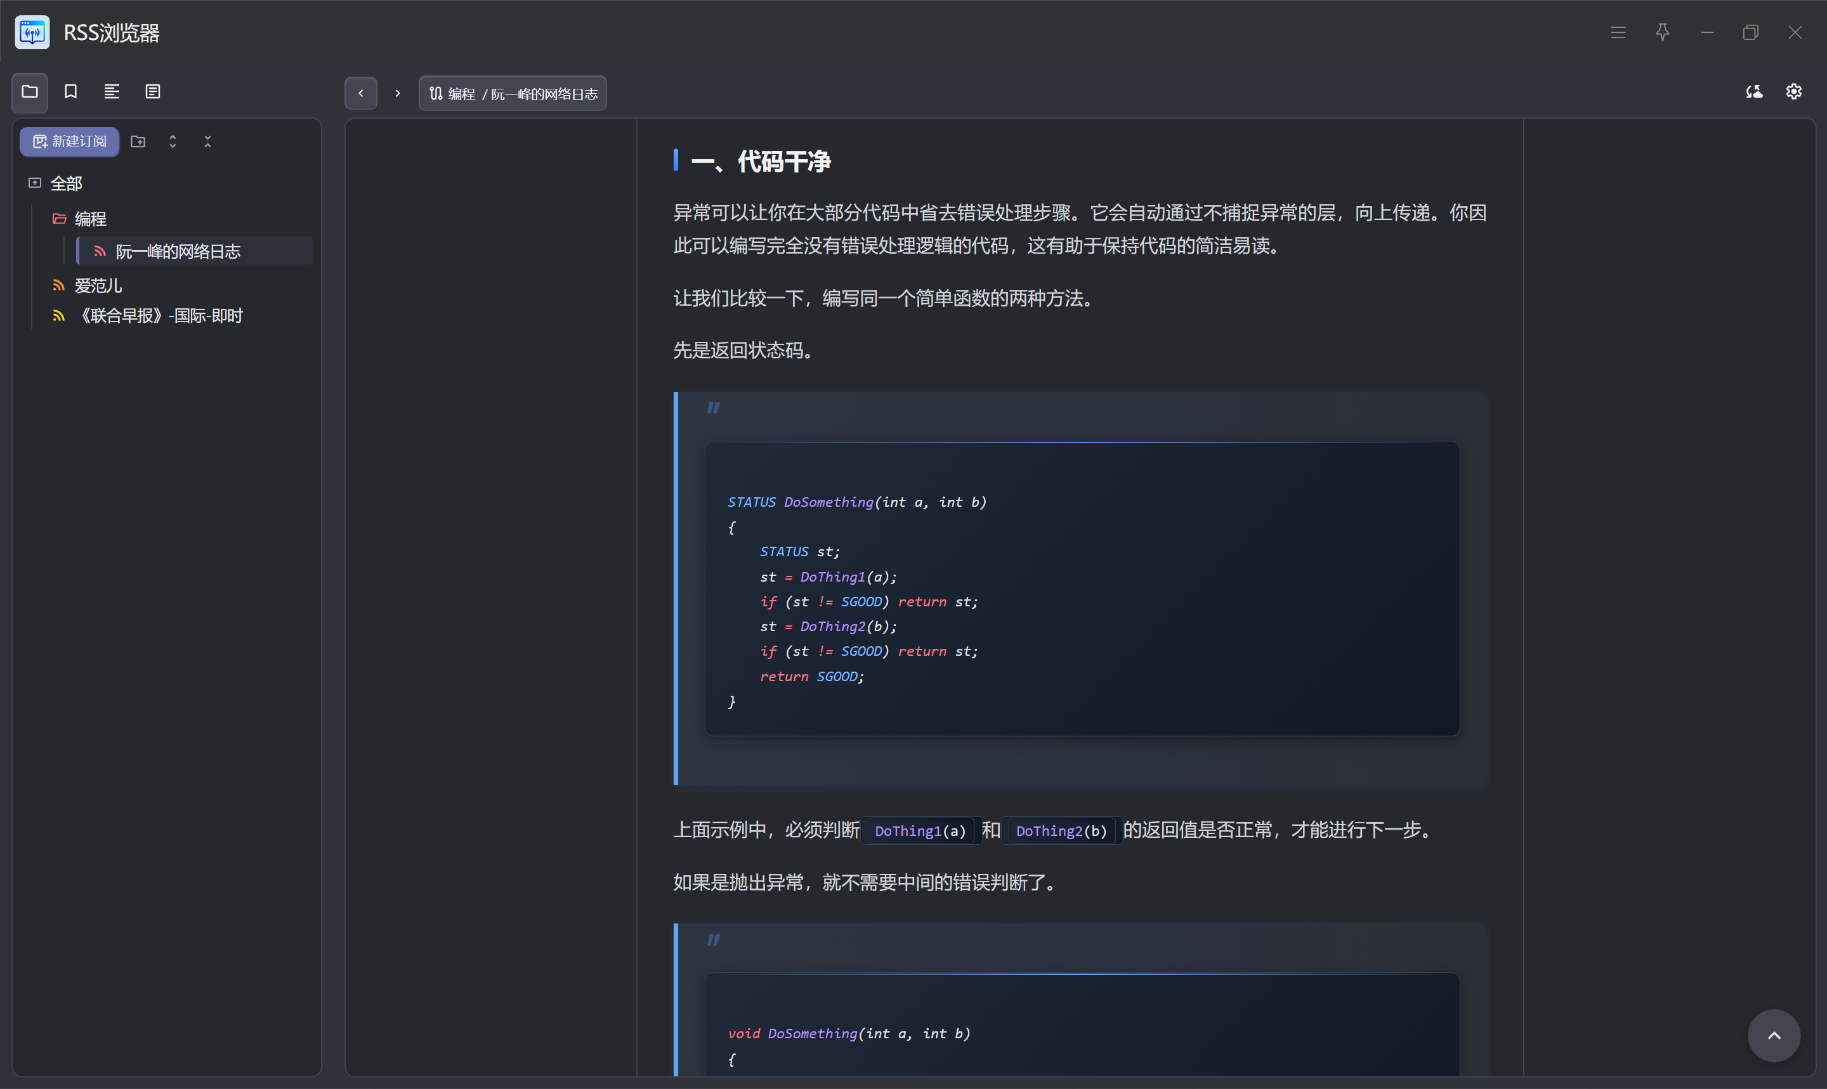Navigate forward with the right chevron
The width and height of the screenshot is (1827, 1089).
398,93
